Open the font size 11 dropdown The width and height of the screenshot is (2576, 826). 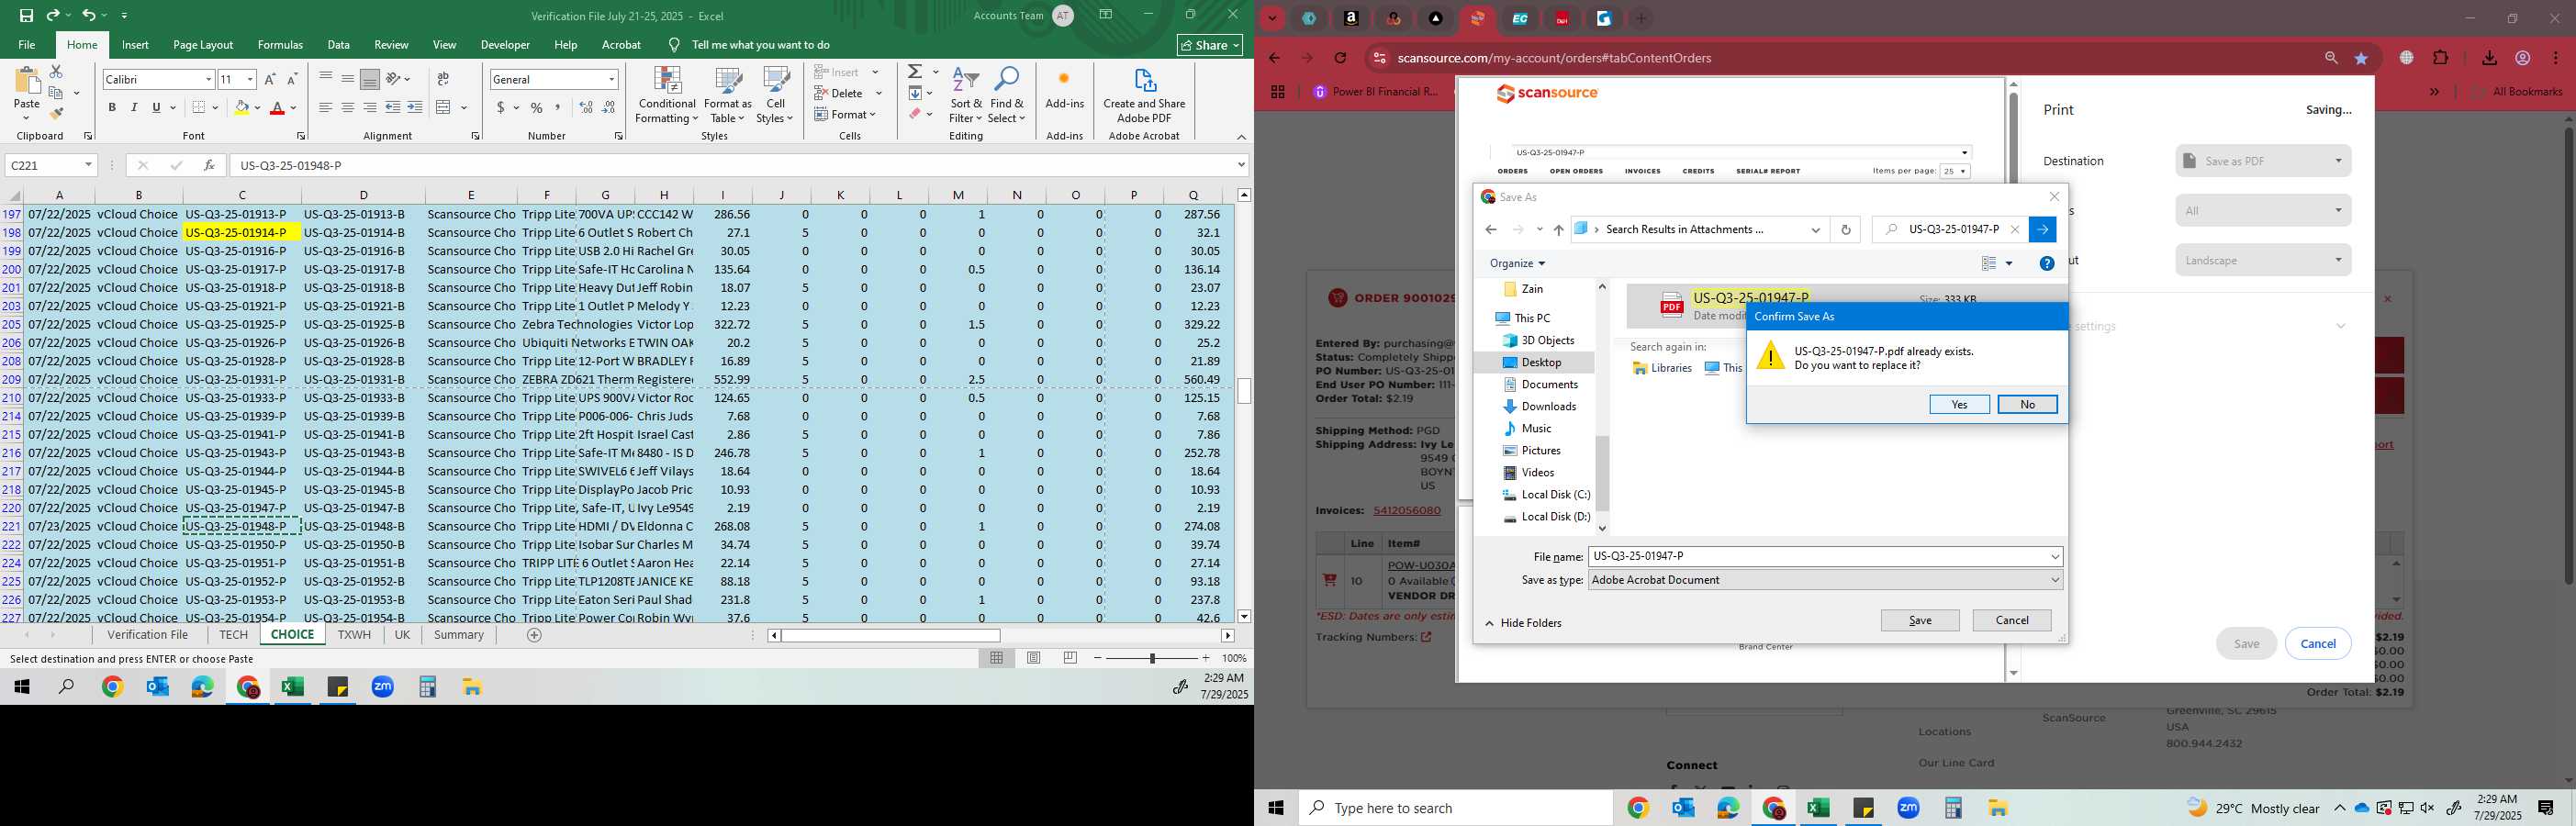249,79
